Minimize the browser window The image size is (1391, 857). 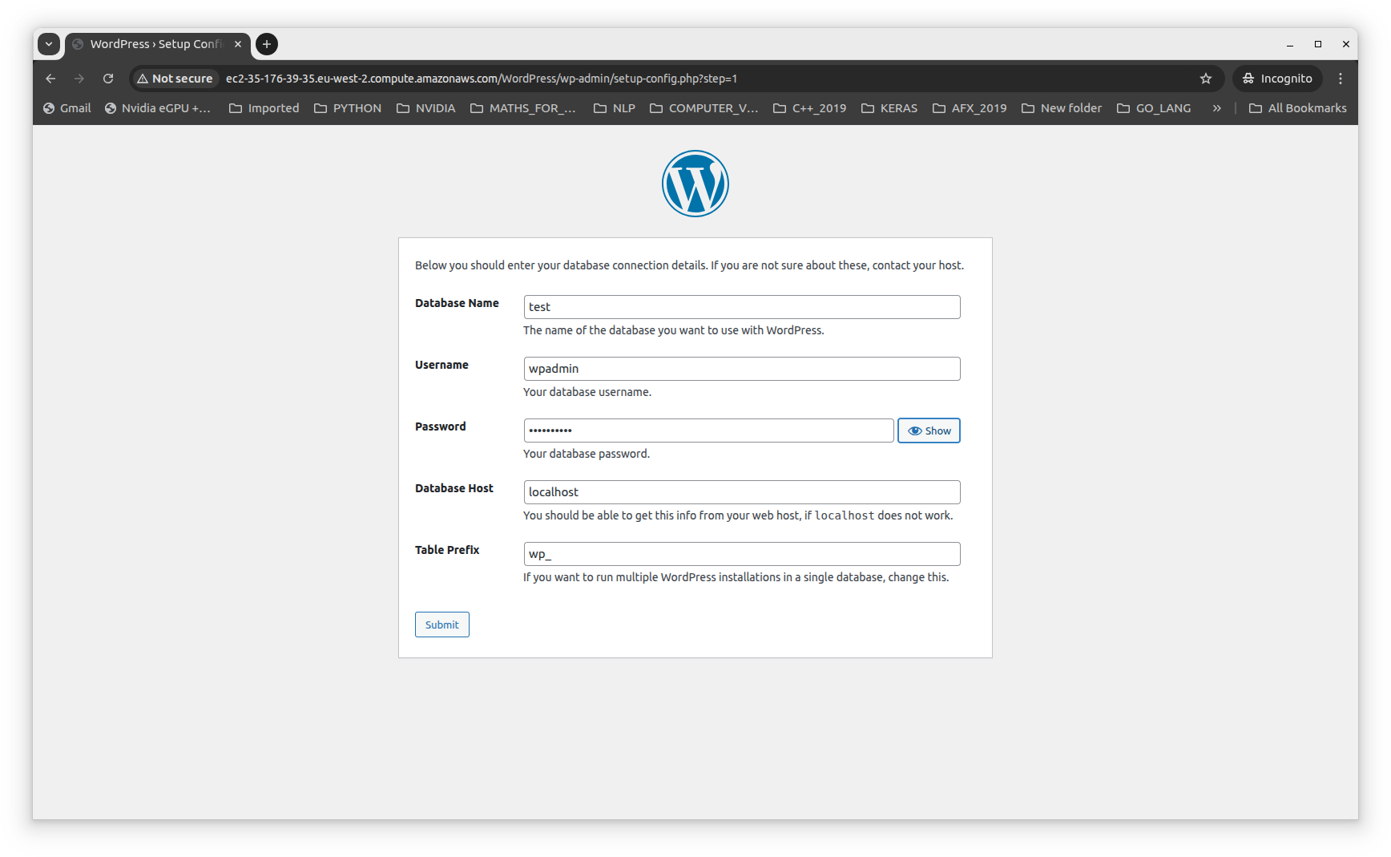click(1290, 44)
